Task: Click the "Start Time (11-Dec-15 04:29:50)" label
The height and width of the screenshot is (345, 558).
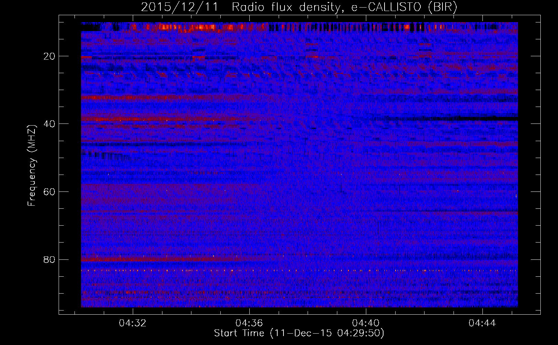Action: [299, 333]
